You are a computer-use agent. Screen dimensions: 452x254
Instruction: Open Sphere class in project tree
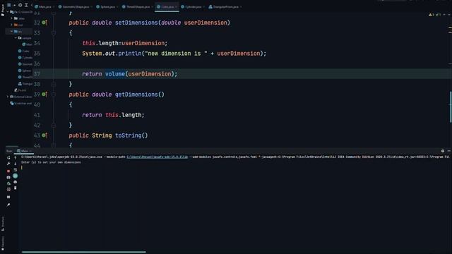coord(25,71)
